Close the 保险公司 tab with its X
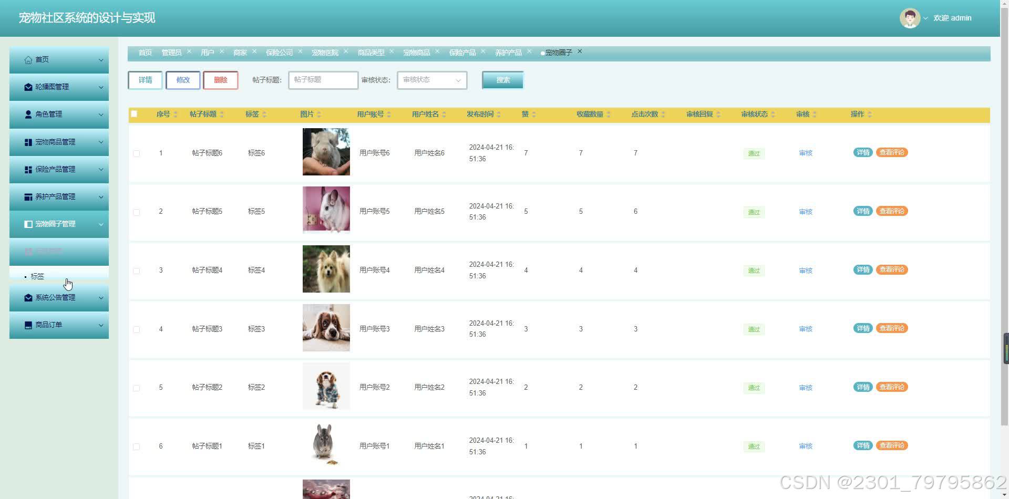This screenshot has height=499, width=1009. (300, 51)
